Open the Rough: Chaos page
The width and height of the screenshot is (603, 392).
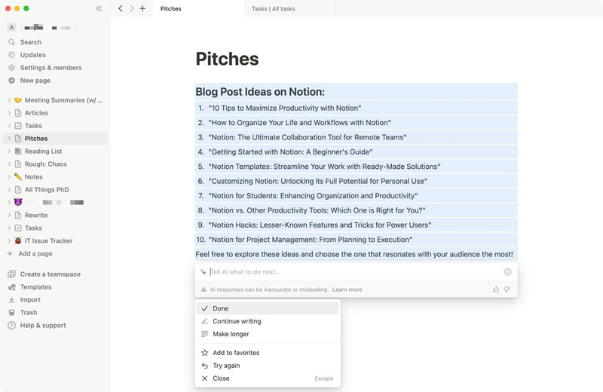coord(55,164)
